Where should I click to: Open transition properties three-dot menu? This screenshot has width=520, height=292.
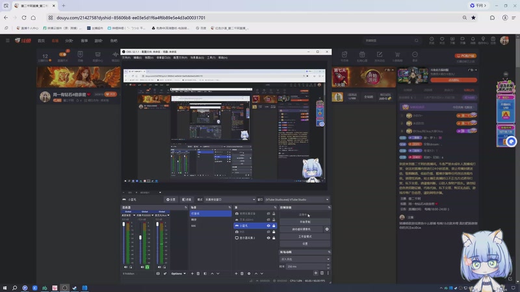(x=328, y=273)
